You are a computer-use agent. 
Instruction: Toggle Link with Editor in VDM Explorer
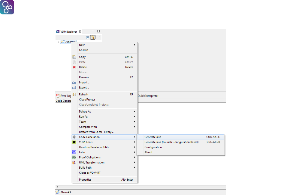93,37
